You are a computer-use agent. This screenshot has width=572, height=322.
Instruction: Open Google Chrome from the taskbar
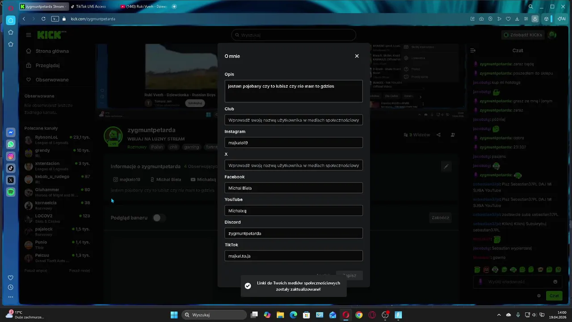tap(359, 315)
